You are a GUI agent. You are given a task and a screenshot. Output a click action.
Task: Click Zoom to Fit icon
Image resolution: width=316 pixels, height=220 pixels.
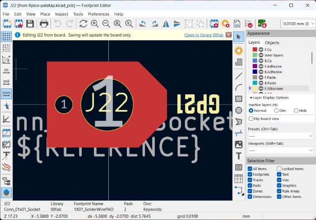[117, 24]
